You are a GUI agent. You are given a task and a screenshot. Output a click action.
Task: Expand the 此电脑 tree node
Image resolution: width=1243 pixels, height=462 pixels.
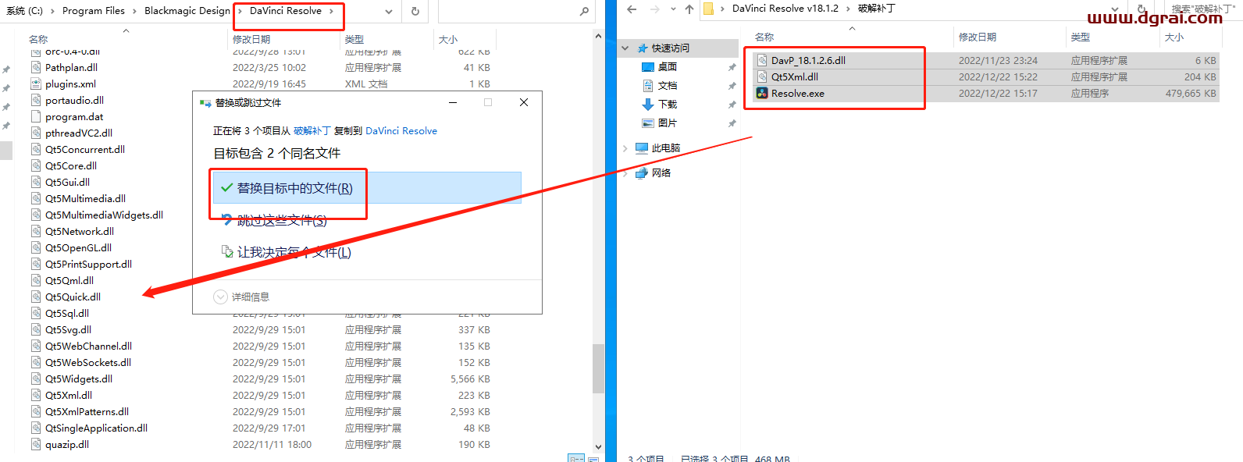(625, 147)
